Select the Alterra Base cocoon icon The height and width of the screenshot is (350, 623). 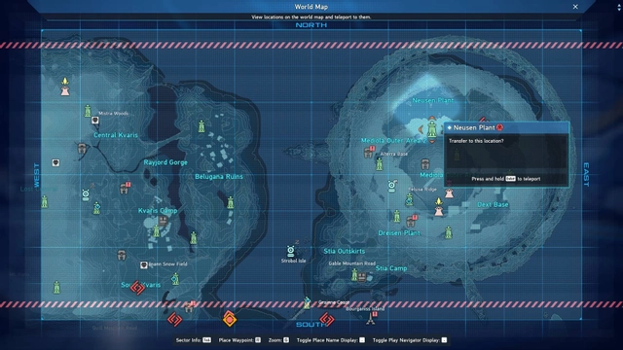(x=369, y=152)
